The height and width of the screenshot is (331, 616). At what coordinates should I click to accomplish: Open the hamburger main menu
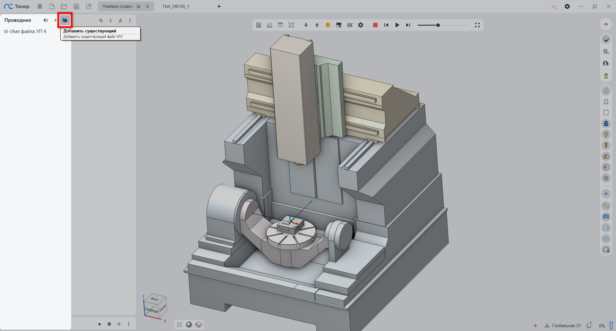[x=40, y=6]
